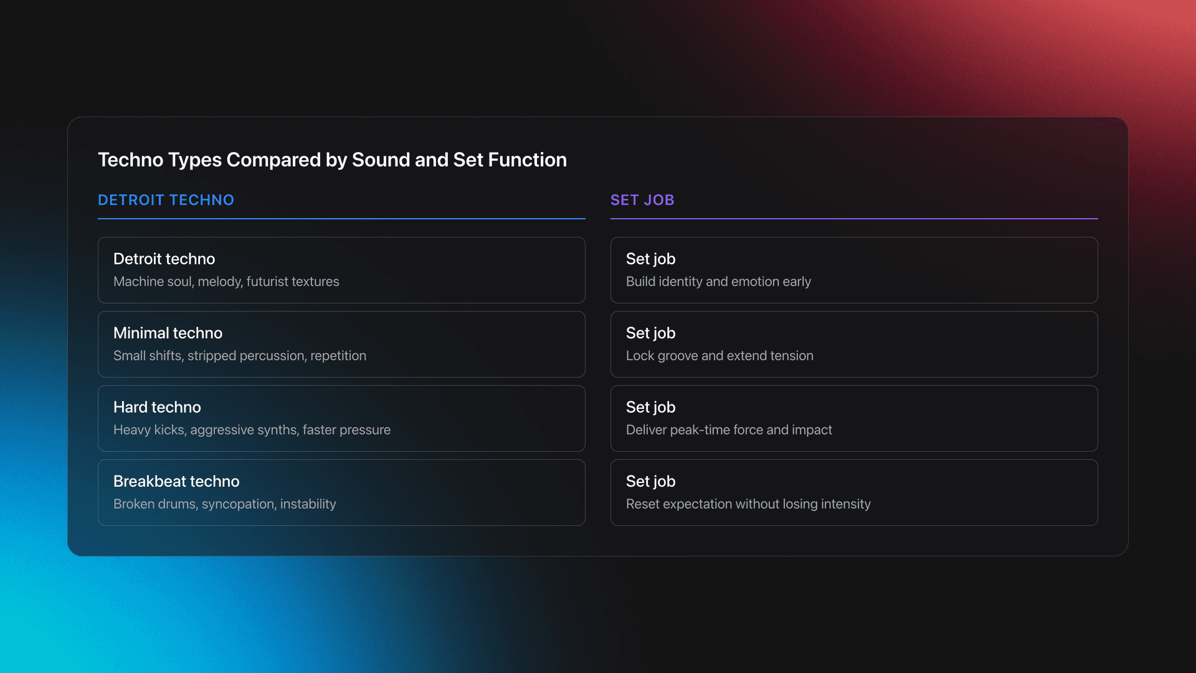
Task: Click the 'Minimal techno' heading text
Action: (168, 333)
